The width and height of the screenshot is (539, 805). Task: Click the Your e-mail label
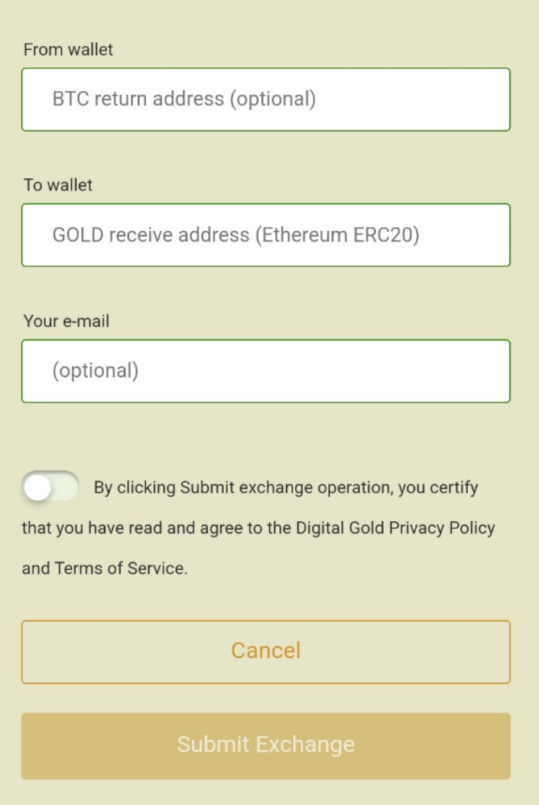tap(67, 321)
